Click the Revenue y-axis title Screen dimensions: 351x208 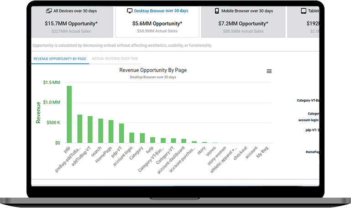[38, 113]
